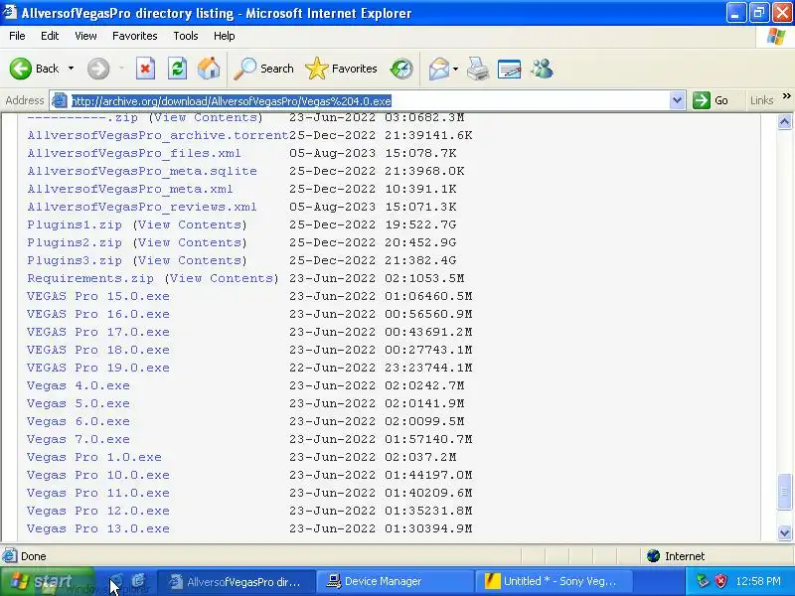Open the Windows start menu

47,581
